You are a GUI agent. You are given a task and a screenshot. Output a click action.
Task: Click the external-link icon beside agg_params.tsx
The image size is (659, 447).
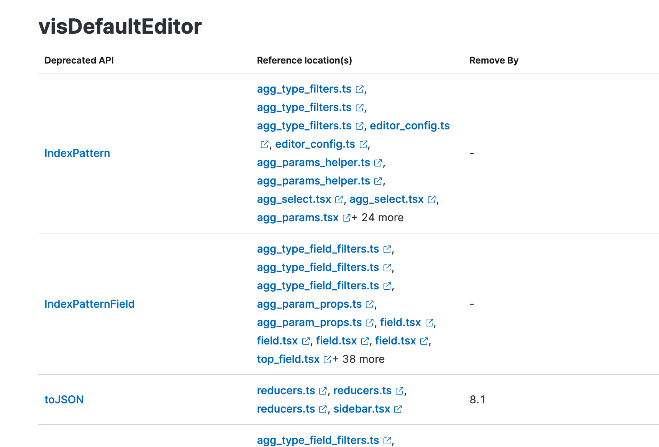[346, 218]
